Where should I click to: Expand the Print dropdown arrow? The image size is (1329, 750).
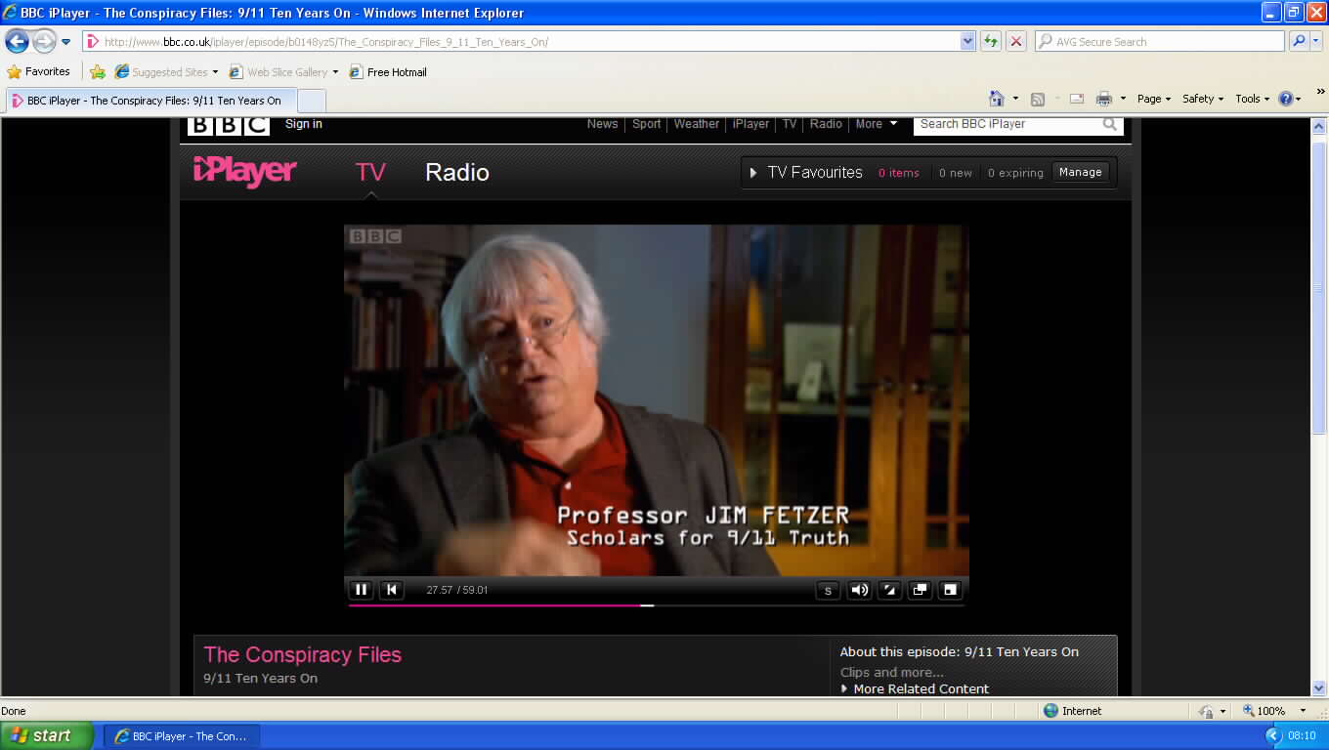[x=1123, y=99]
